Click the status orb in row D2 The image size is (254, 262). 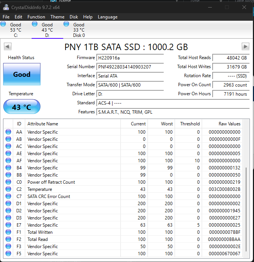point(8,210)
